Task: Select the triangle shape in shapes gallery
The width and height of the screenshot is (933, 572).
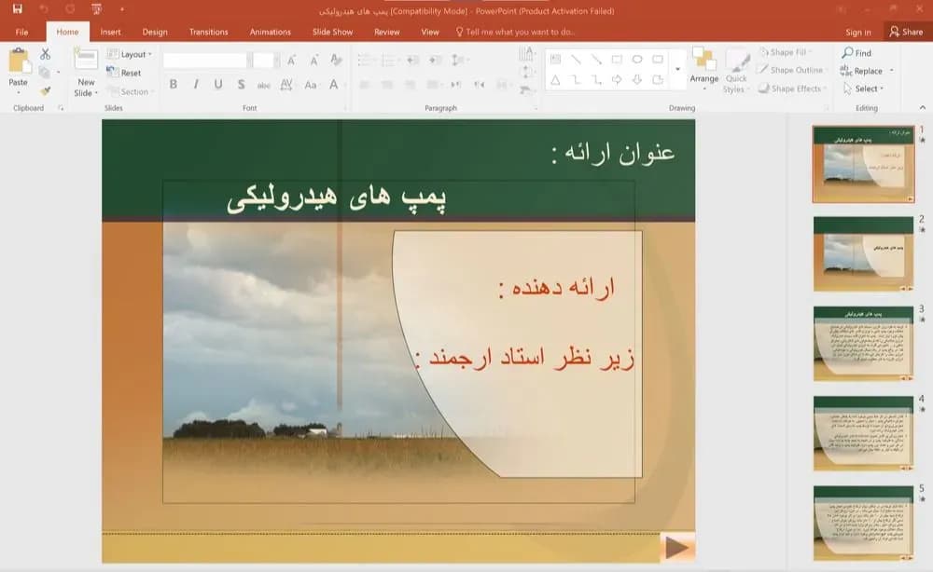Action: (x=555, y=79)
